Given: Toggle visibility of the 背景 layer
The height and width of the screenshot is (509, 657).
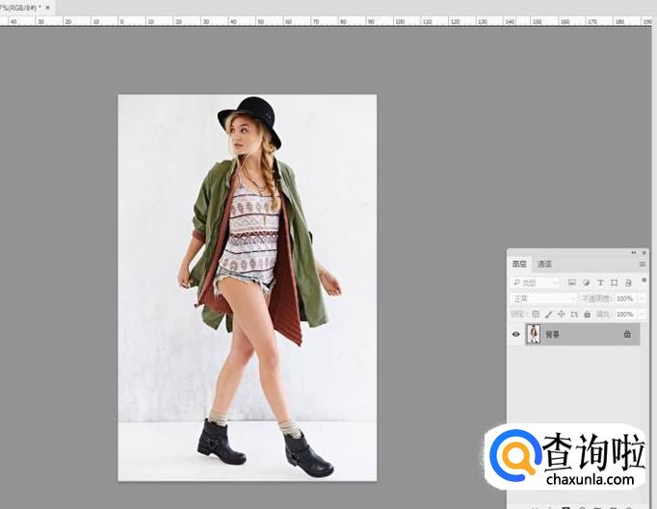Looking at the screenshot, I should coord(515,334).
